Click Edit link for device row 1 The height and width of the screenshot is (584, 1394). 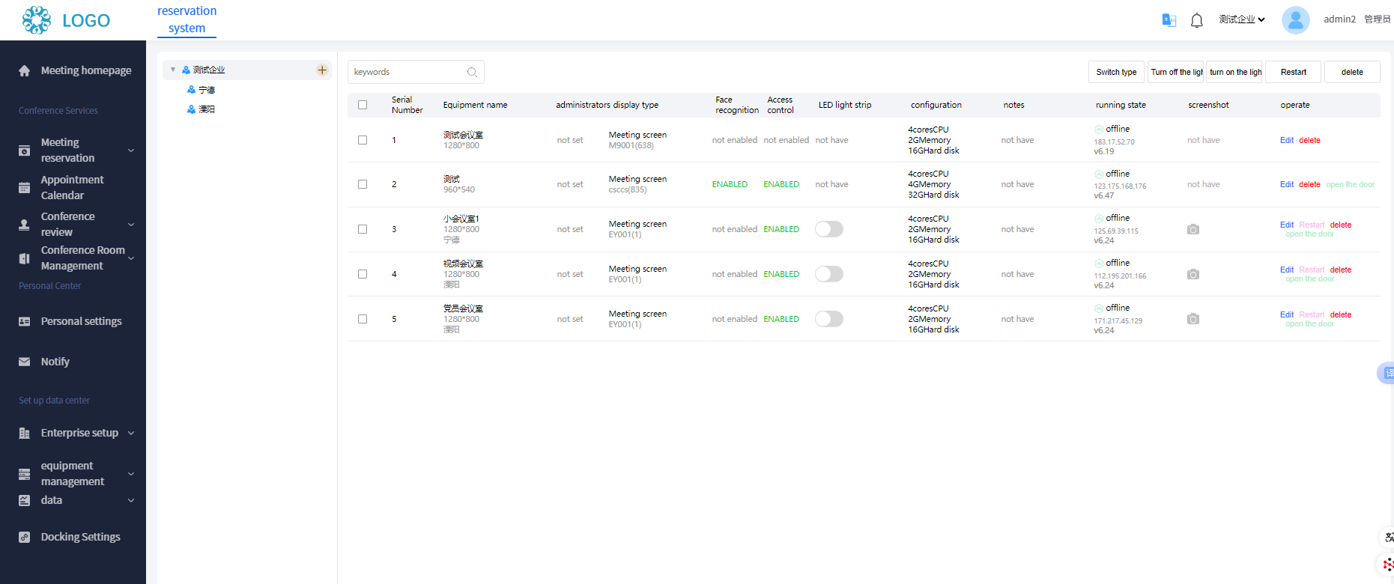coord(1286,140)
